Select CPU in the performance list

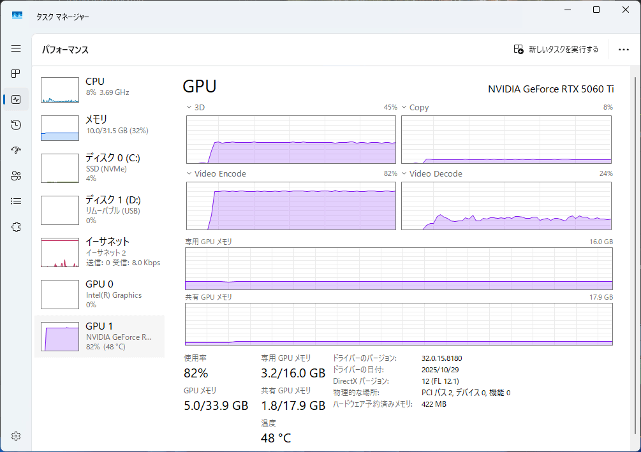[x=99, y=90]
